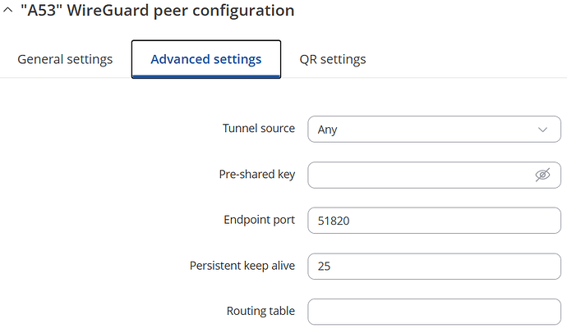Screen dimensions: 567x333
Task: Click the blue underline of the active tab
Action: tap(206, 76)
